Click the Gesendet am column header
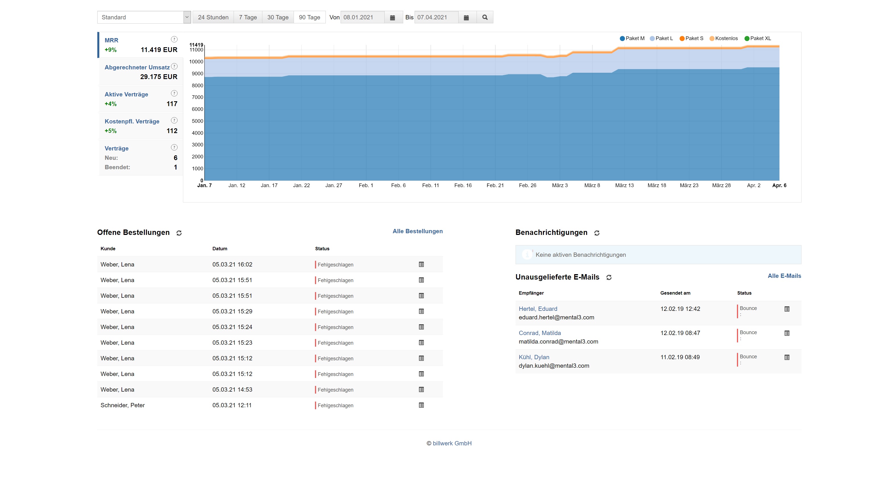The height and width of the screenshot is (490, 892). tap(675, 293)
